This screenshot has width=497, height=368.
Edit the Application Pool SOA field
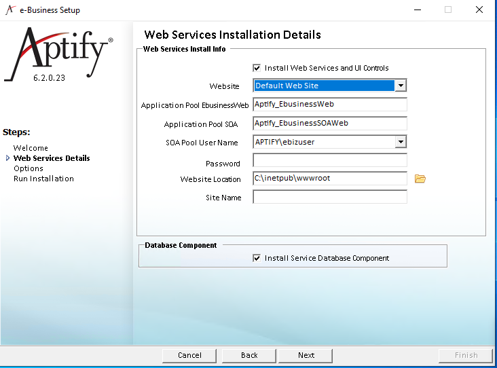330,124
